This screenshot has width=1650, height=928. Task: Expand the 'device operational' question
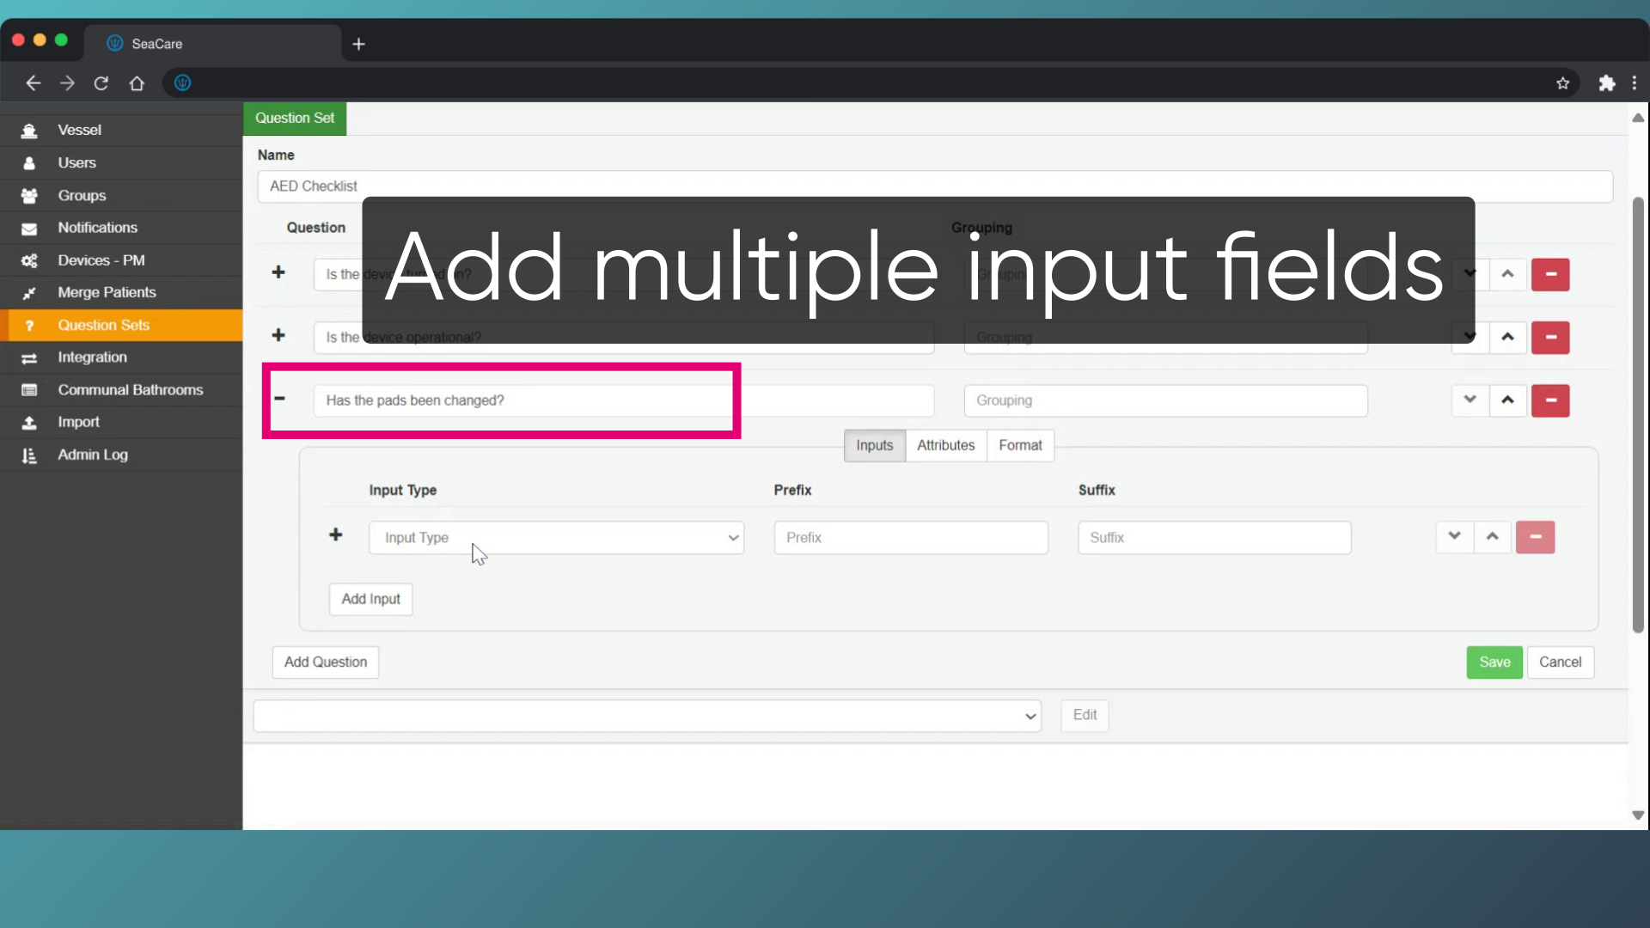tap(278, 335)
